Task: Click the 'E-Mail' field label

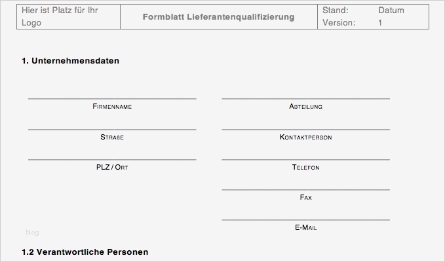Action: (x=306, y=228)
